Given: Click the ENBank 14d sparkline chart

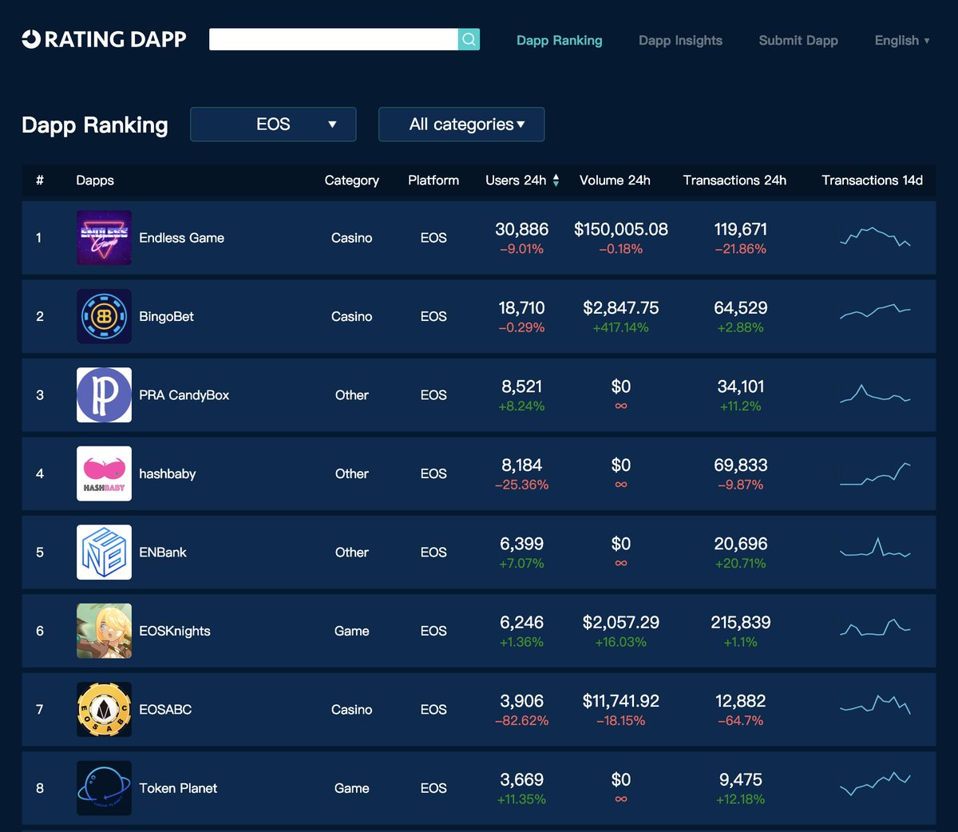Looking at the screenshot, I should point(875,548).
